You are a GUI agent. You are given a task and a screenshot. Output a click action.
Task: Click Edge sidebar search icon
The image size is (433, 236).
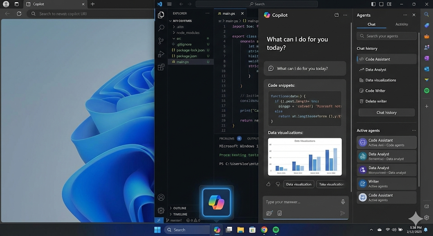[427, 14]
